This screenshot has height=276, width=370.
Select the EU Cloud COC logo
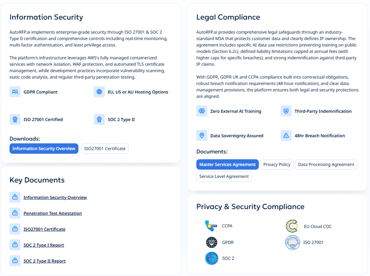(292, 226)
